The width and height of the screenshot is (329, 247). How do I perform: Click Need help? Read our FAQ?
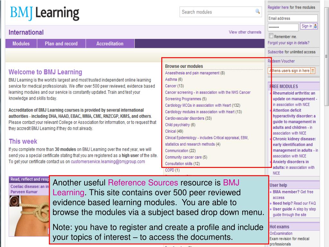coord(294,203)
